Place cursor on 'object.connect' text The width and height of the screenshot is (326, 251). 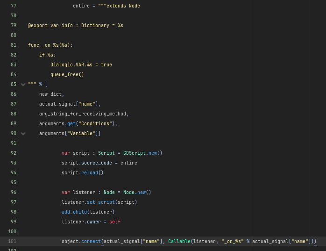[81, 241]
